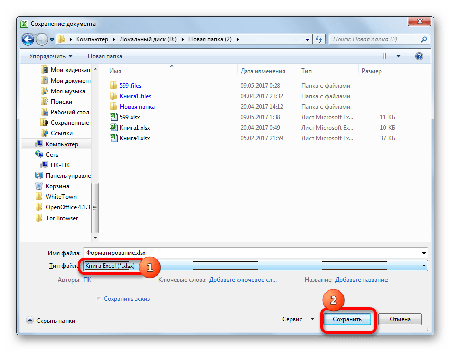Viewport: 451px width, 352px height.
Task: Select the 599.files folder icon
Action: click(113, 85)
